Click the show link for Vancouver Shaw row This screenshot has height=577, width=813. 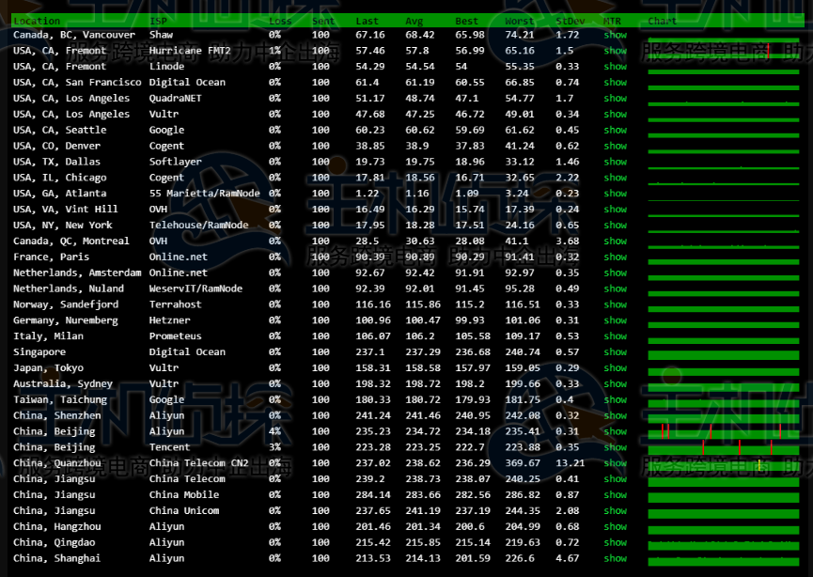coord(615,35)
